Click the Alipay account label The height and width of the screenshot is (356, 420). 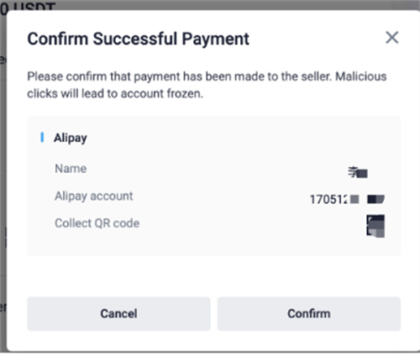click(94, 196)
